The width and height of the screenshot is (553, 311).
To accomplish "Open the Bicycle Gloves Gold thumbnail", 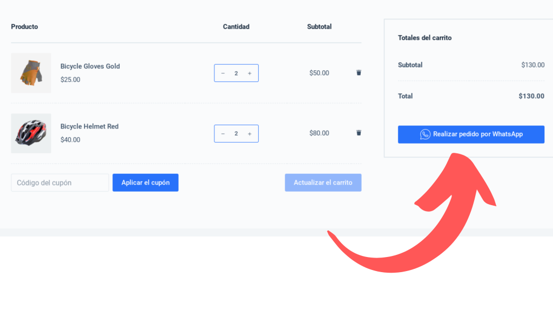I will (x=31, y=73).
